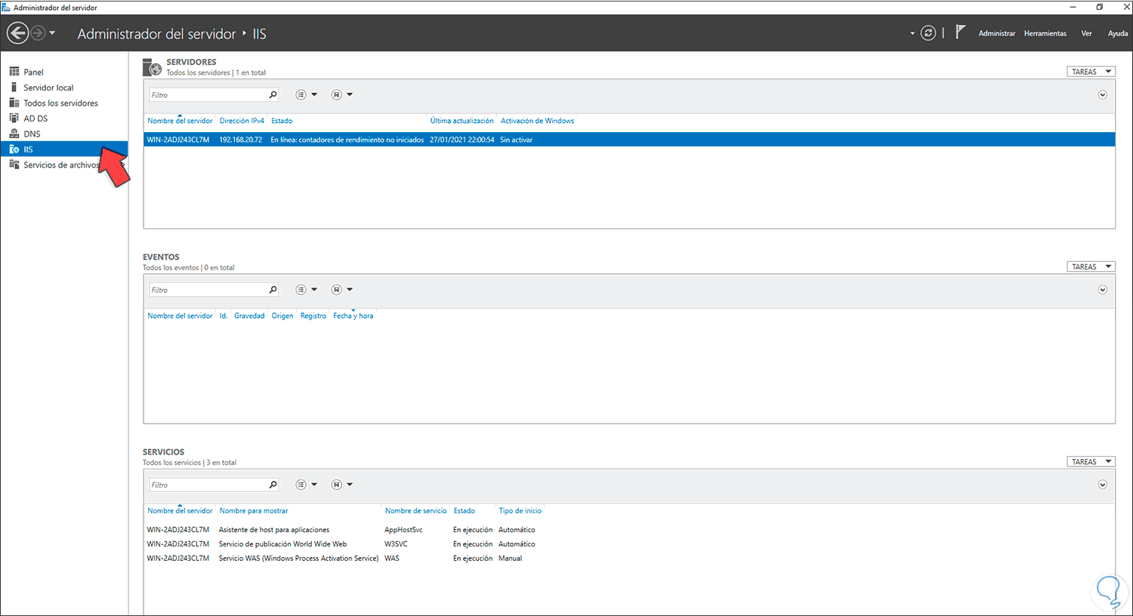Go back with the back arrow button
The height and width of the screenshot is (616, 1133).
18,33
